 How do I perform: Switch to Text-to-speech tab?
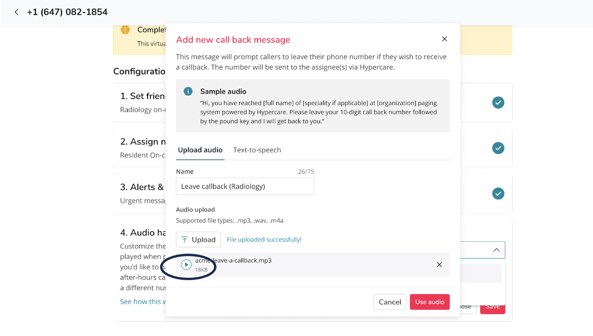(257, 150)
